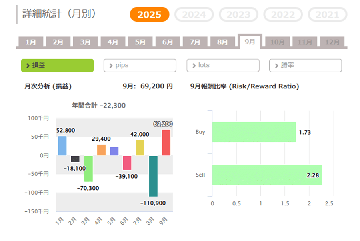Show the lots statistics

tap(223, 65)
